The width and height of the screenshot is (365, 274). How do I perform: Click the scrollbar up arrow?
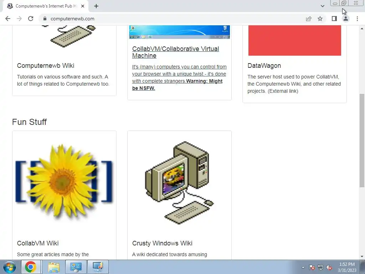362,29
